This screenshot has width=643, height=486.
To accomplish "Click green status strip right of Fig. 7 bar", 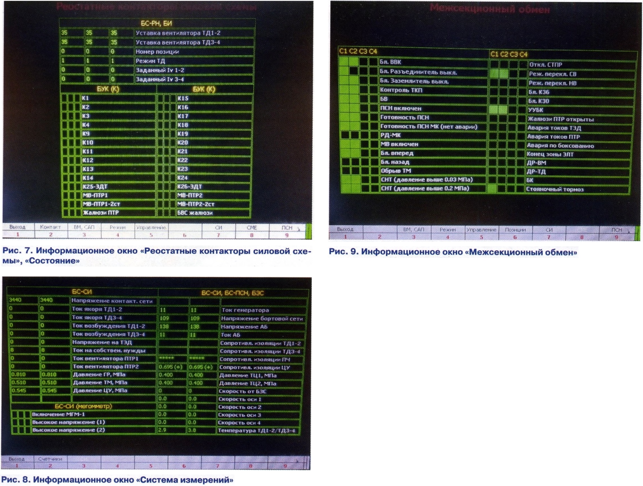I will 309,231.
